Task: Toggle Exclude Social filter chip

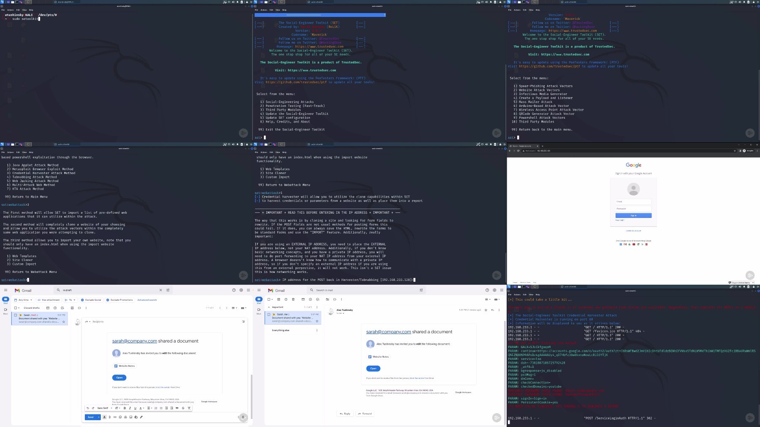Action: coord(91,300)
